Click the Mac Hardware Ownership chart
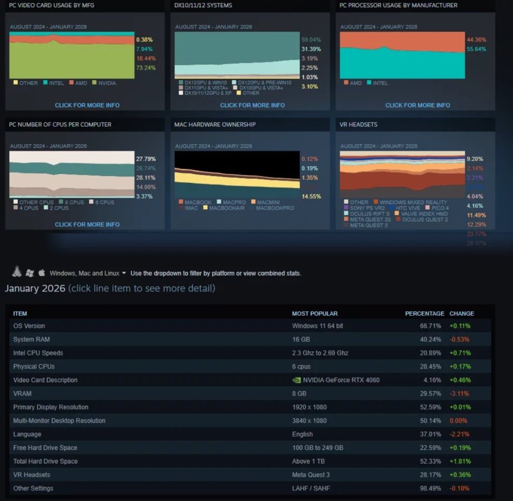513x501 pixels. pyautogui.click(x=237, y=174)
